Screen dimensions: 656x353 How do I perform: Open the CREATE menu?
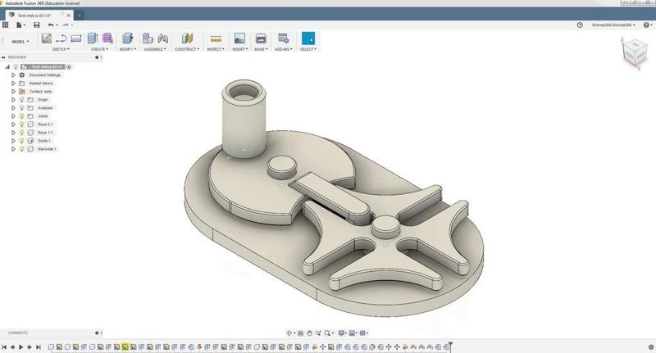click(x=99, y=49)
